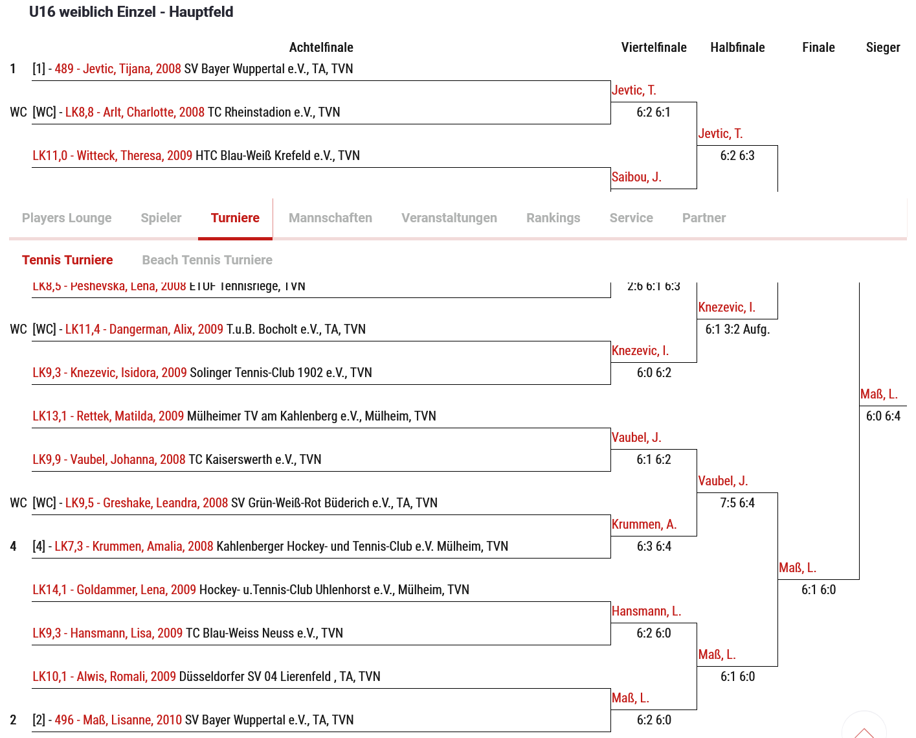Select the Spieler navigation item
This screenshot has width=916, height=738.
click(x=161, y=218)
